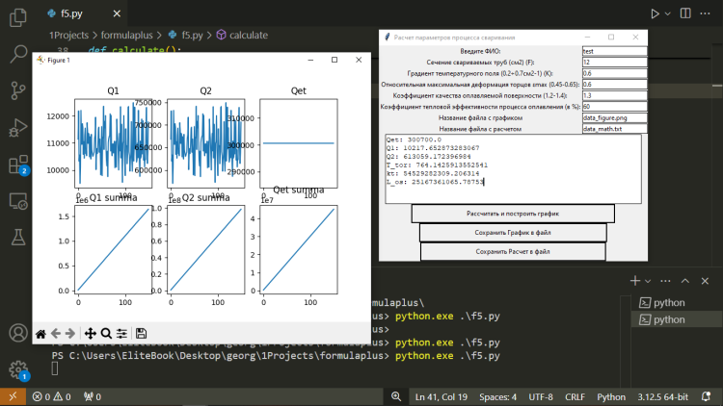Activate Zoom to rectangle magnifier tool
Screen dimensions: 723x406
(106, 333)
